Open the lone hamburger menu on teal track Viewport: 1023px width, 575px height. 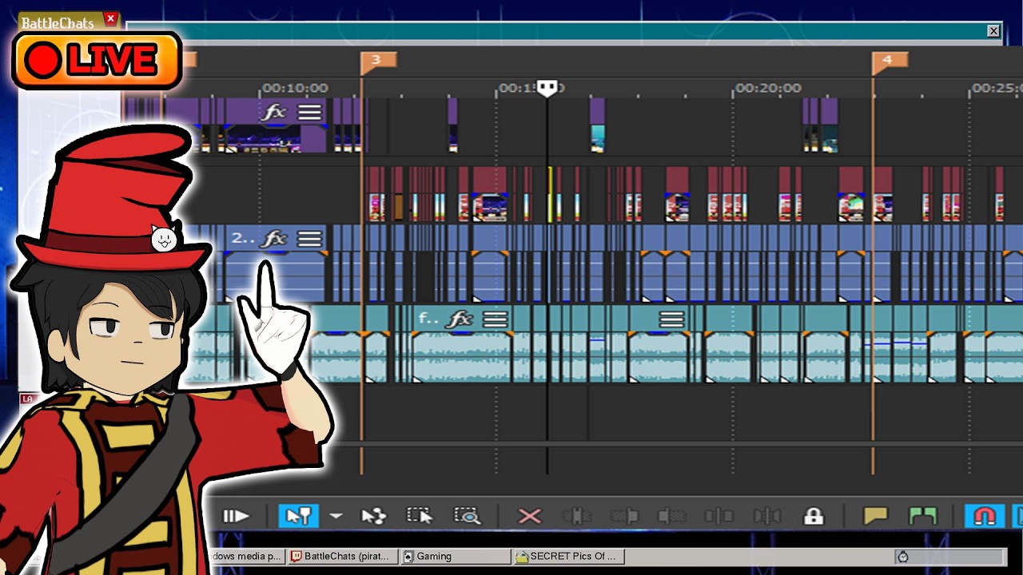click(x=671, y=319)
